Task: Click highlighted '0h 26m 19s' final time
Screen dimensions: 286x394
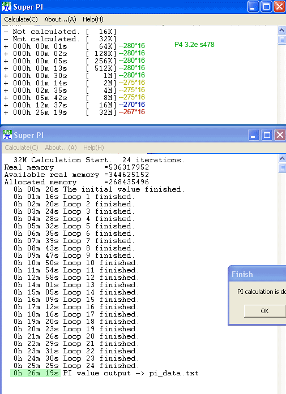Action: tap(36, 373)
